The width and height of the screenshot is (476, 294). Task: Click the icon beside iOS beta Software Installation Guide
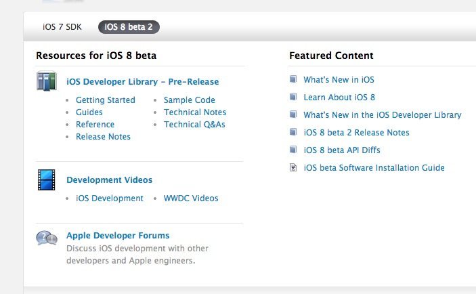(x=293, y=167)
